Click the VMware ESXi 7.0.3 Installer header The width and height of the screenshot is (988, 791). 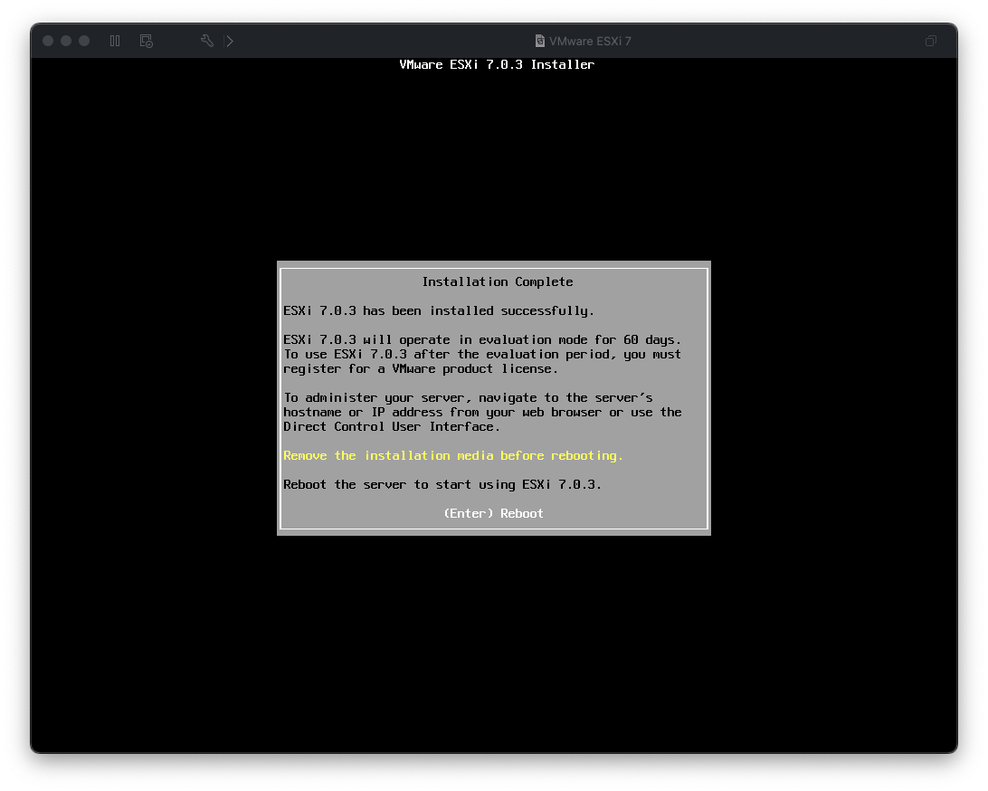(x=497, y=64)
